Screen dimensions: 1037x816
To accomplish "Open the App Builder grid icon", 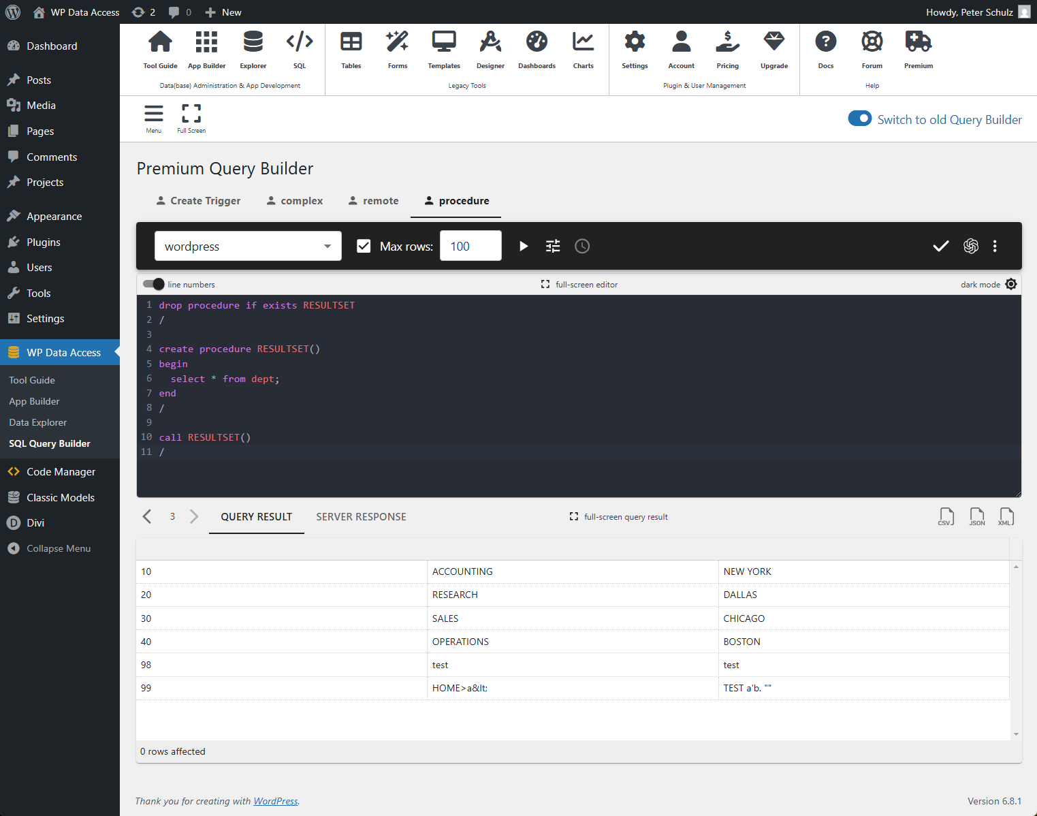I will click(206, 42).
